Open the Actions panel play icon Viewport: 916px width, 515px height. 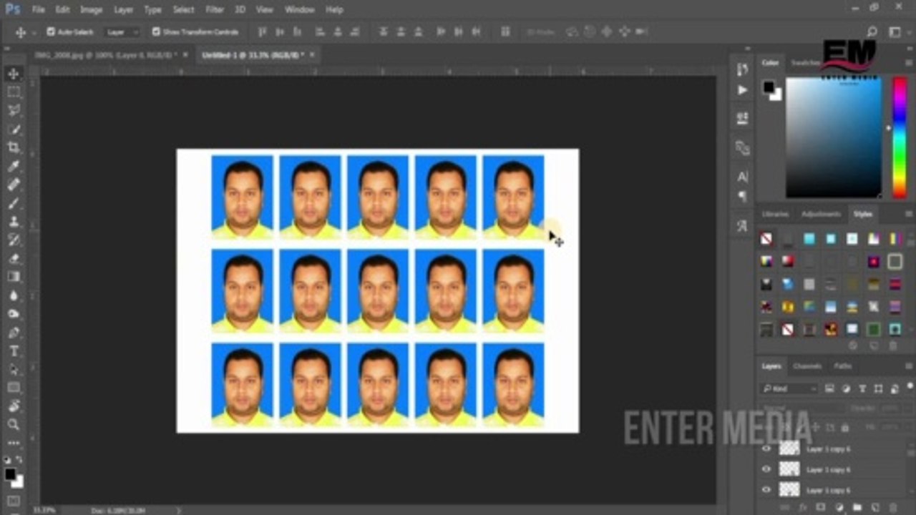[x=742, y=90]
